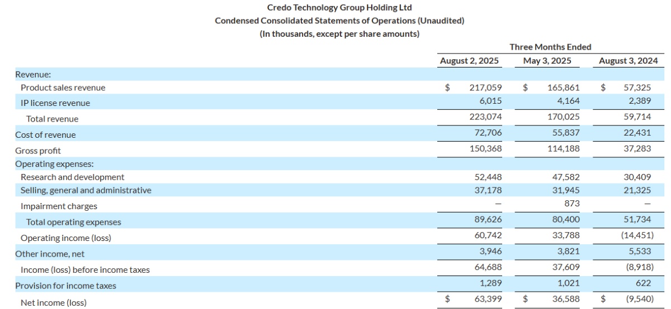Select R&D value 30,409
Viewport: 671px width, 309px height.
pos(638,177)
